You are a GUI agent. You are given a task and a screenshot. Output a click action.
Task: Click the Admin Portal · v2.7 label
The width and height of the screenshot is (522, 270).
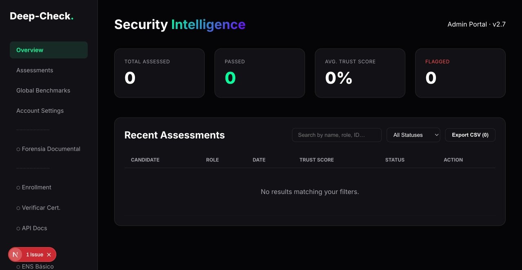click(x=476, y=24)
